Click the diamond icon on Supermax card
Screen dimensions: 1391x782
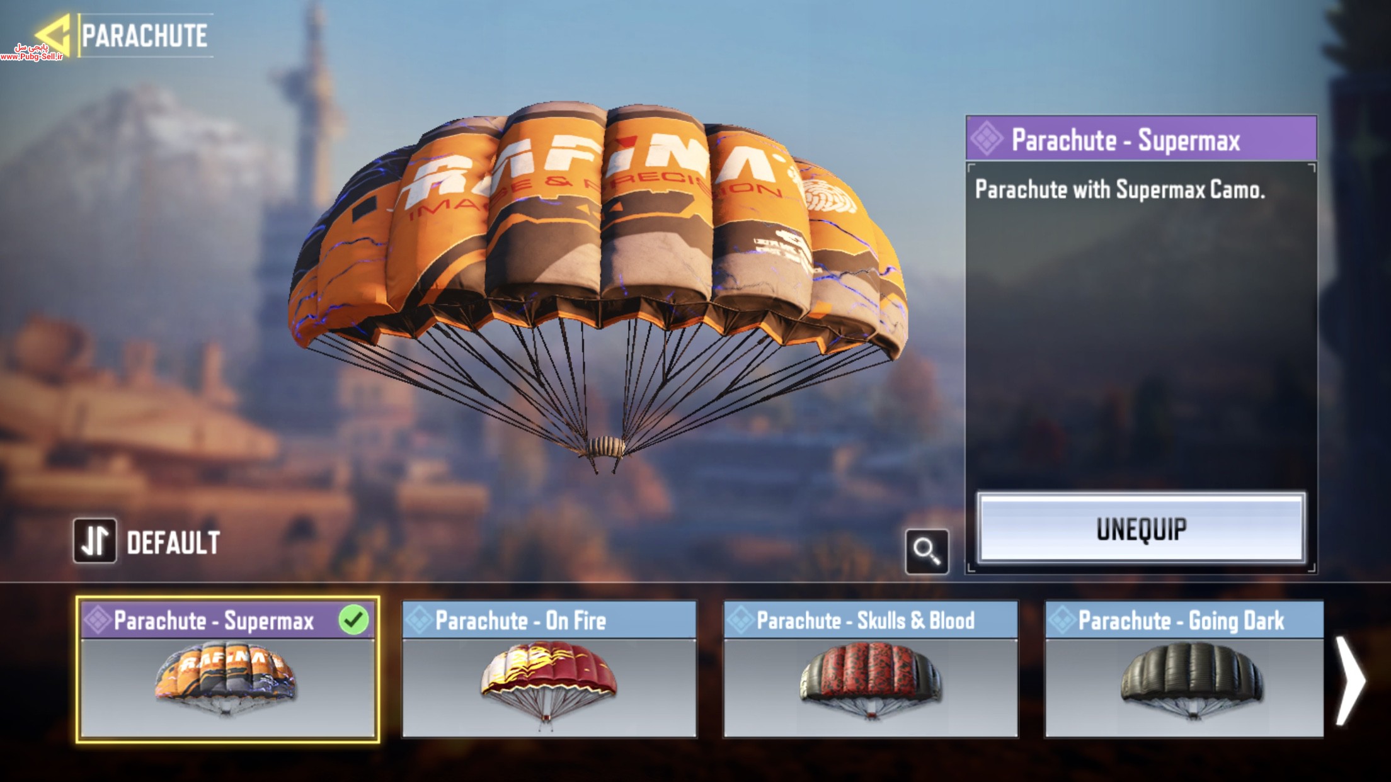point(98,620)
